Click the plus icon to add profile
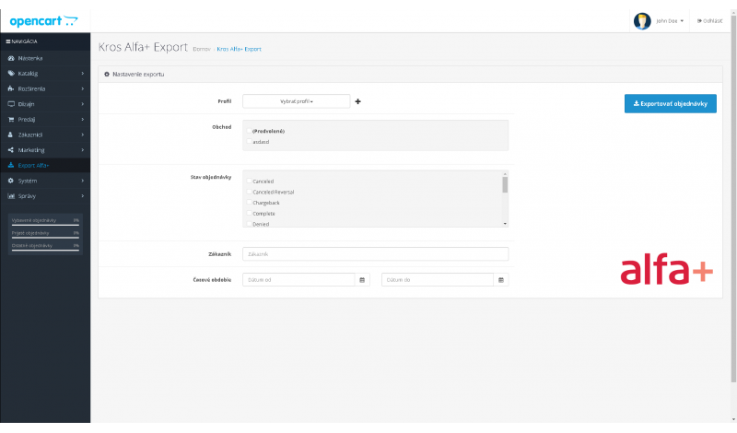Screen dimensions: 737x433 click(x=357, y=101)
